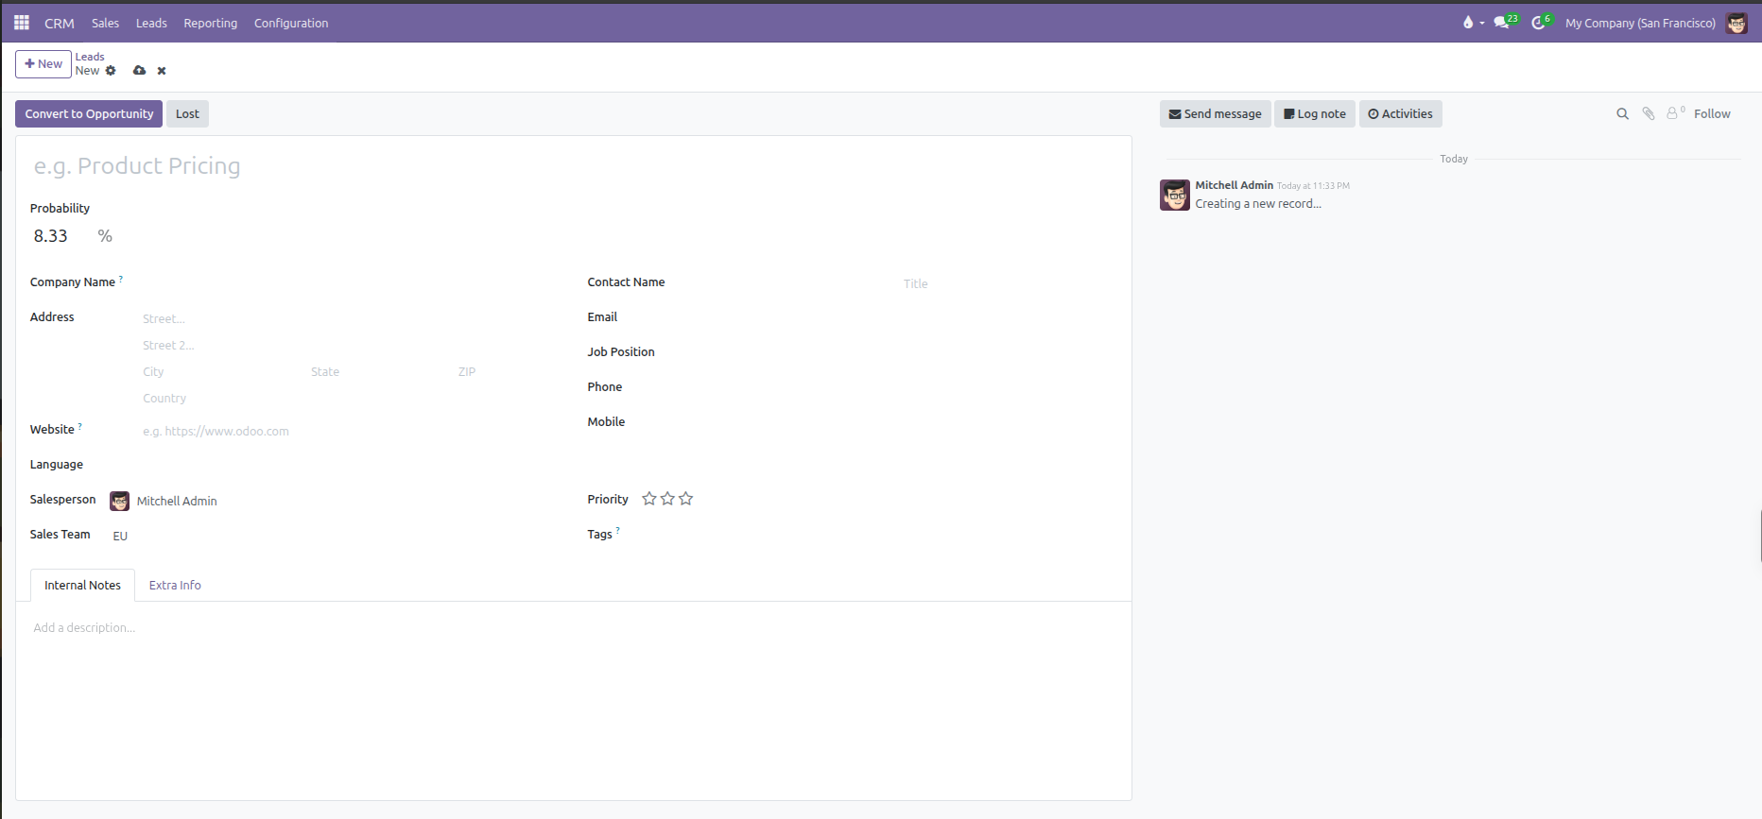Viewport: 1762px width, 819px height.
Task: Set priority to two stars
Action: 667,499
